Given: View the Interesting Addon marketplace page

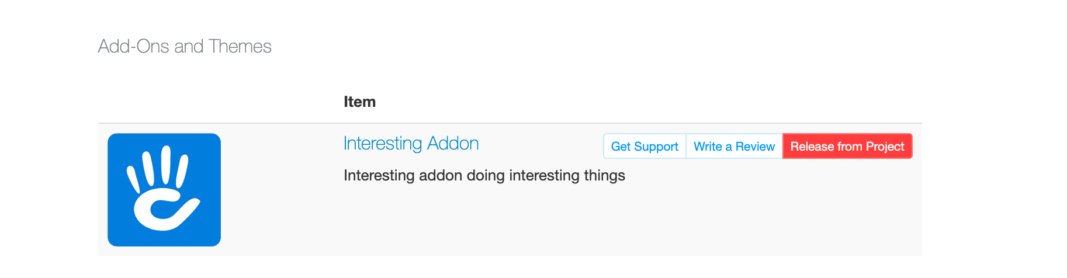Looking at the screenshot, I should click(411, 144).
